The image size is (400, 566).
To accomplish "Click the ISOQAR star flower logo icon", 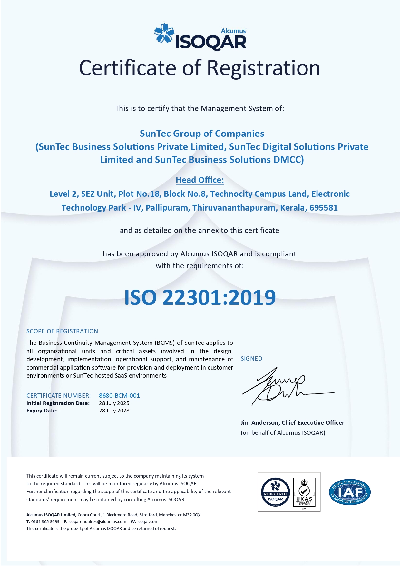I will [x=164, y=33].
